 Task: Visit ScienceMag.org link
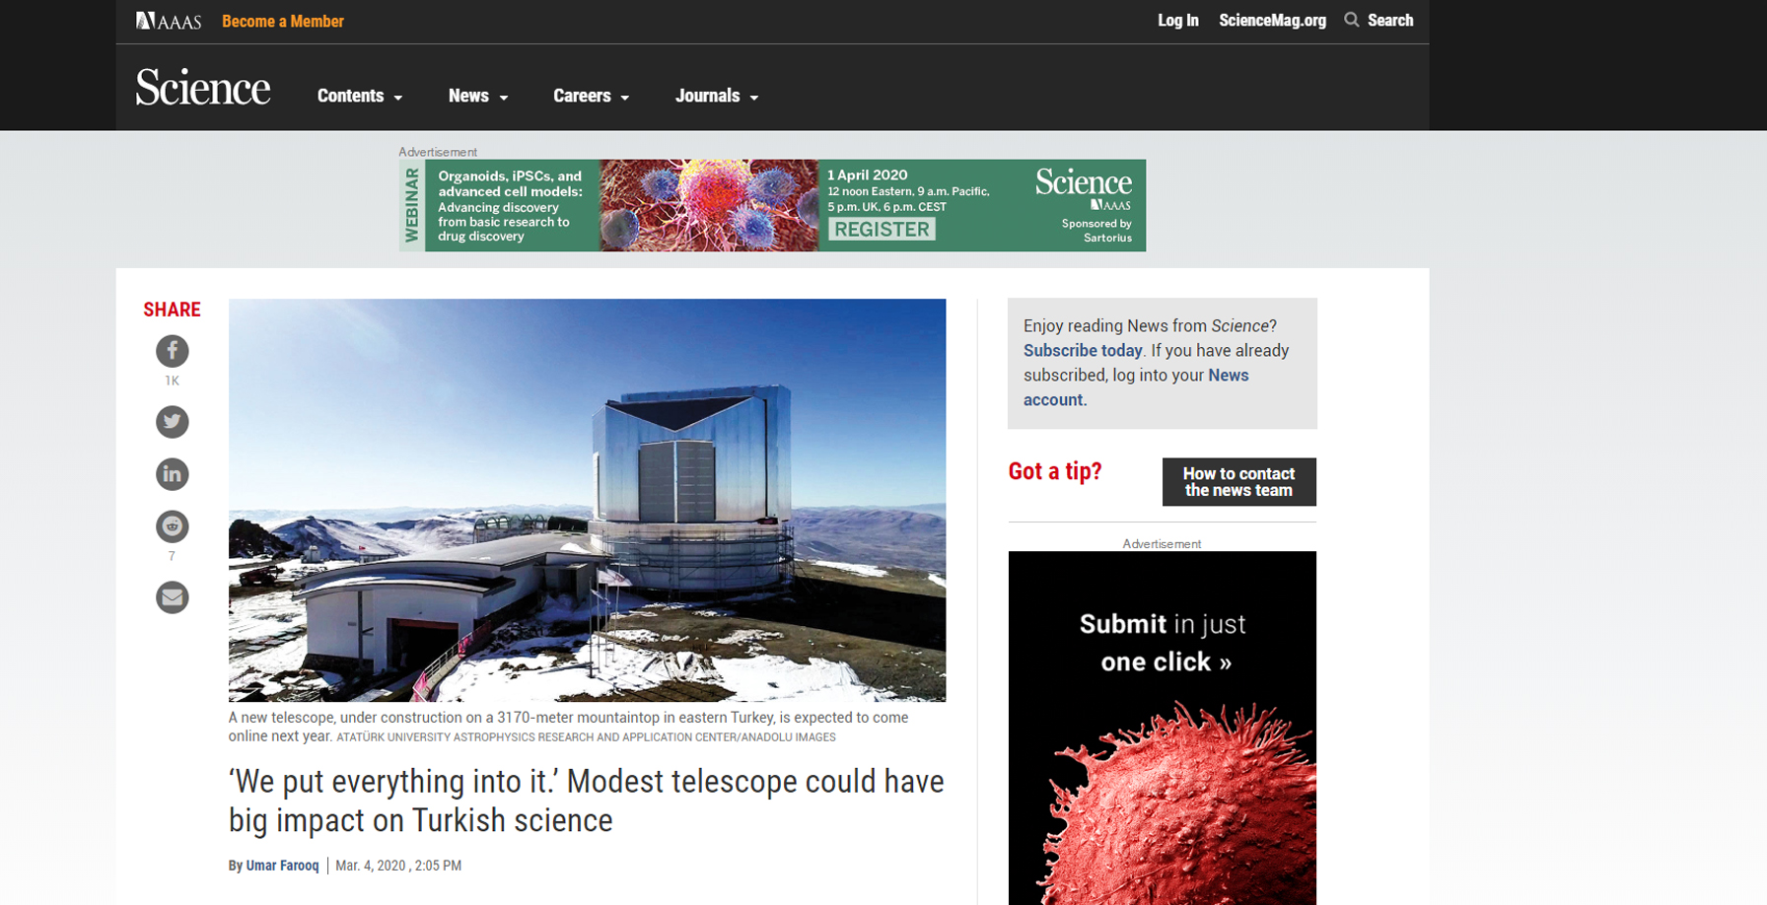tap(1272, 21)
